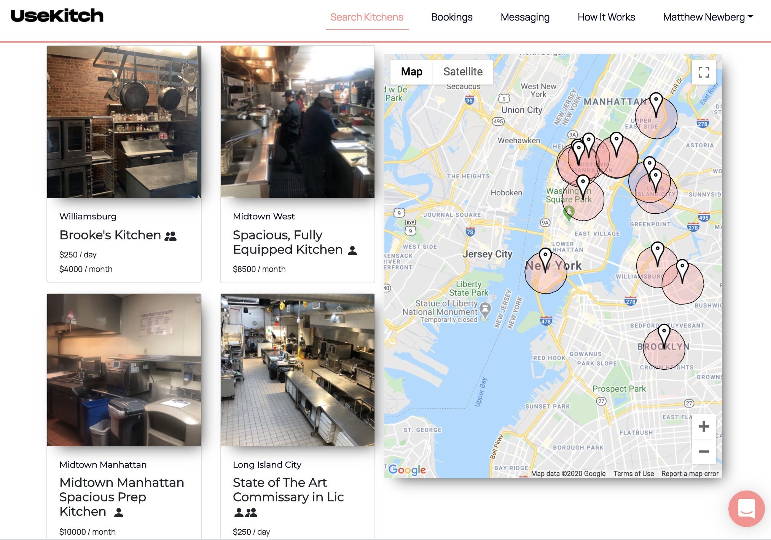Zoom out the map with minus button
771x540 pixels.
[x=704, y=451]
